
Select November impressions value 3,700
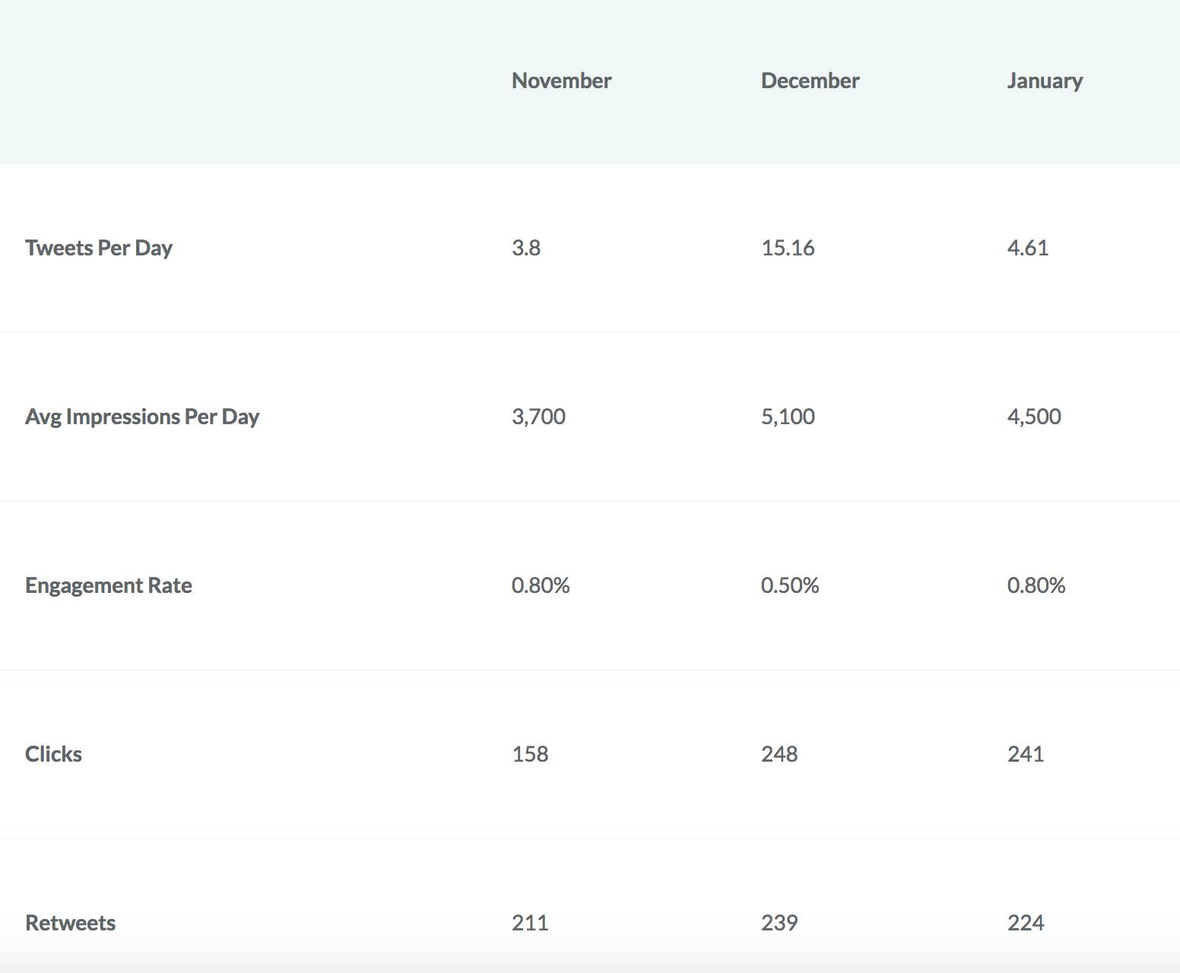tap(538, 417)
